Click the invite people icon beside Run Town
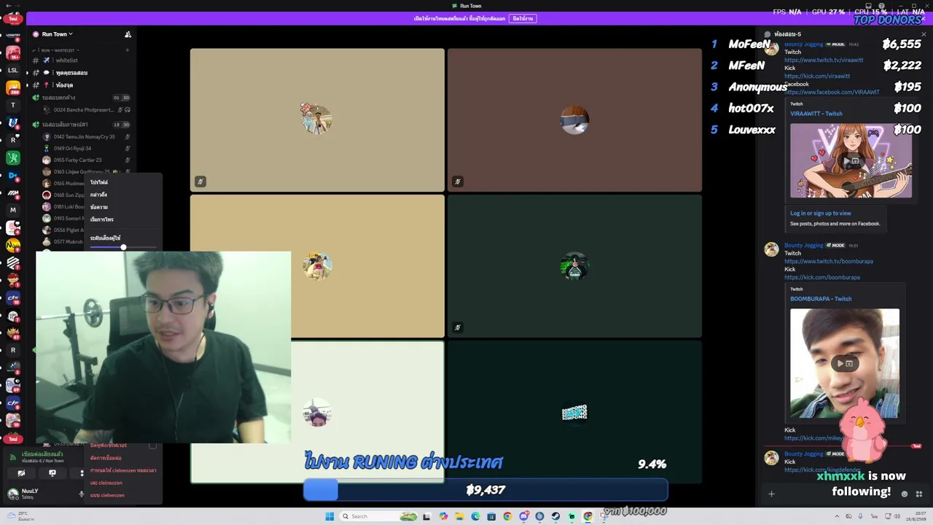 coord(128,34)
